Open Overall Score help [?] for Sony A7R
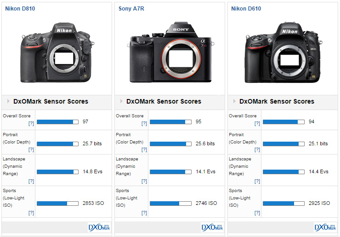Image resolution: width=340 pixels, height=237 pixels. (x=144, y=123)
